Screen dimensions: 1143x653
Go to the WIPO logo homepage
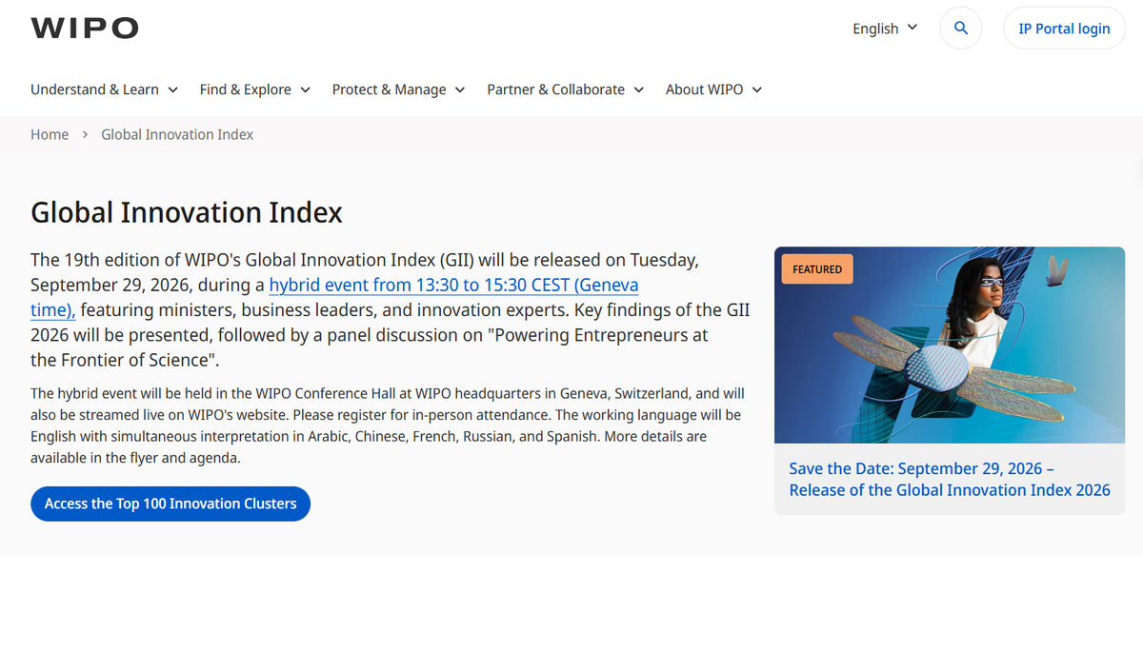tap(85, 29)
